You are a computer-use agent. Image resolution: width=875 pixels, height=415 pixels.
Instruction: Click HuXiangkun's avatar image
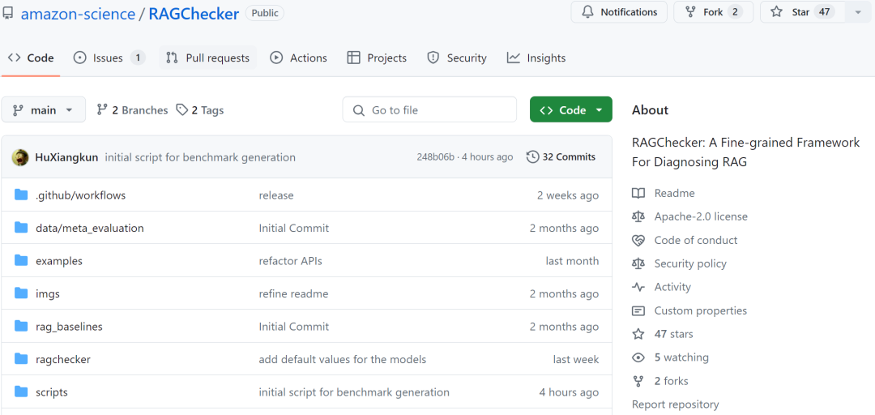tap(20, 157)
